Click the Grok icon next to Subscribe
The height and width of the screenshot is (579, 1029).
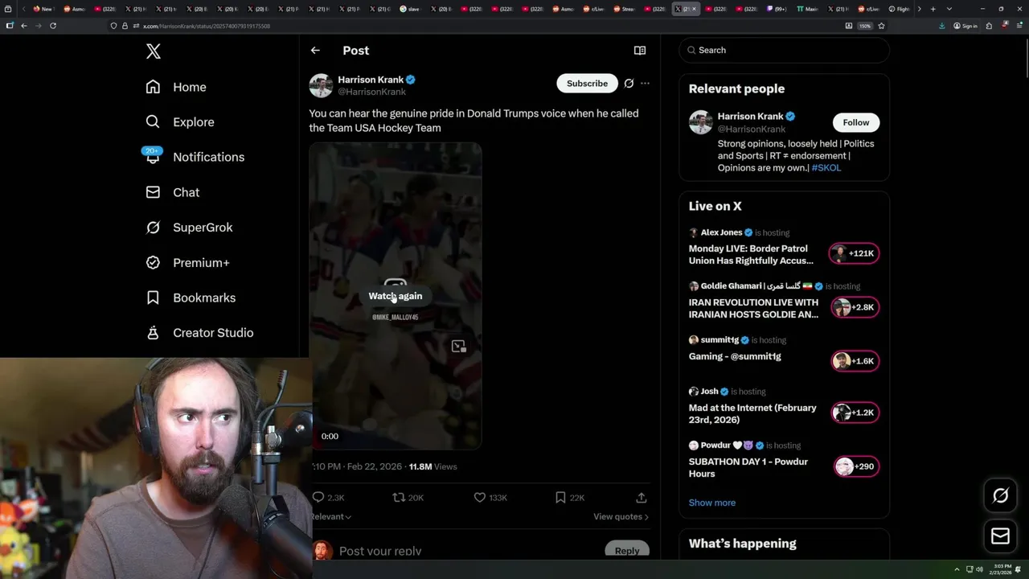629,84
